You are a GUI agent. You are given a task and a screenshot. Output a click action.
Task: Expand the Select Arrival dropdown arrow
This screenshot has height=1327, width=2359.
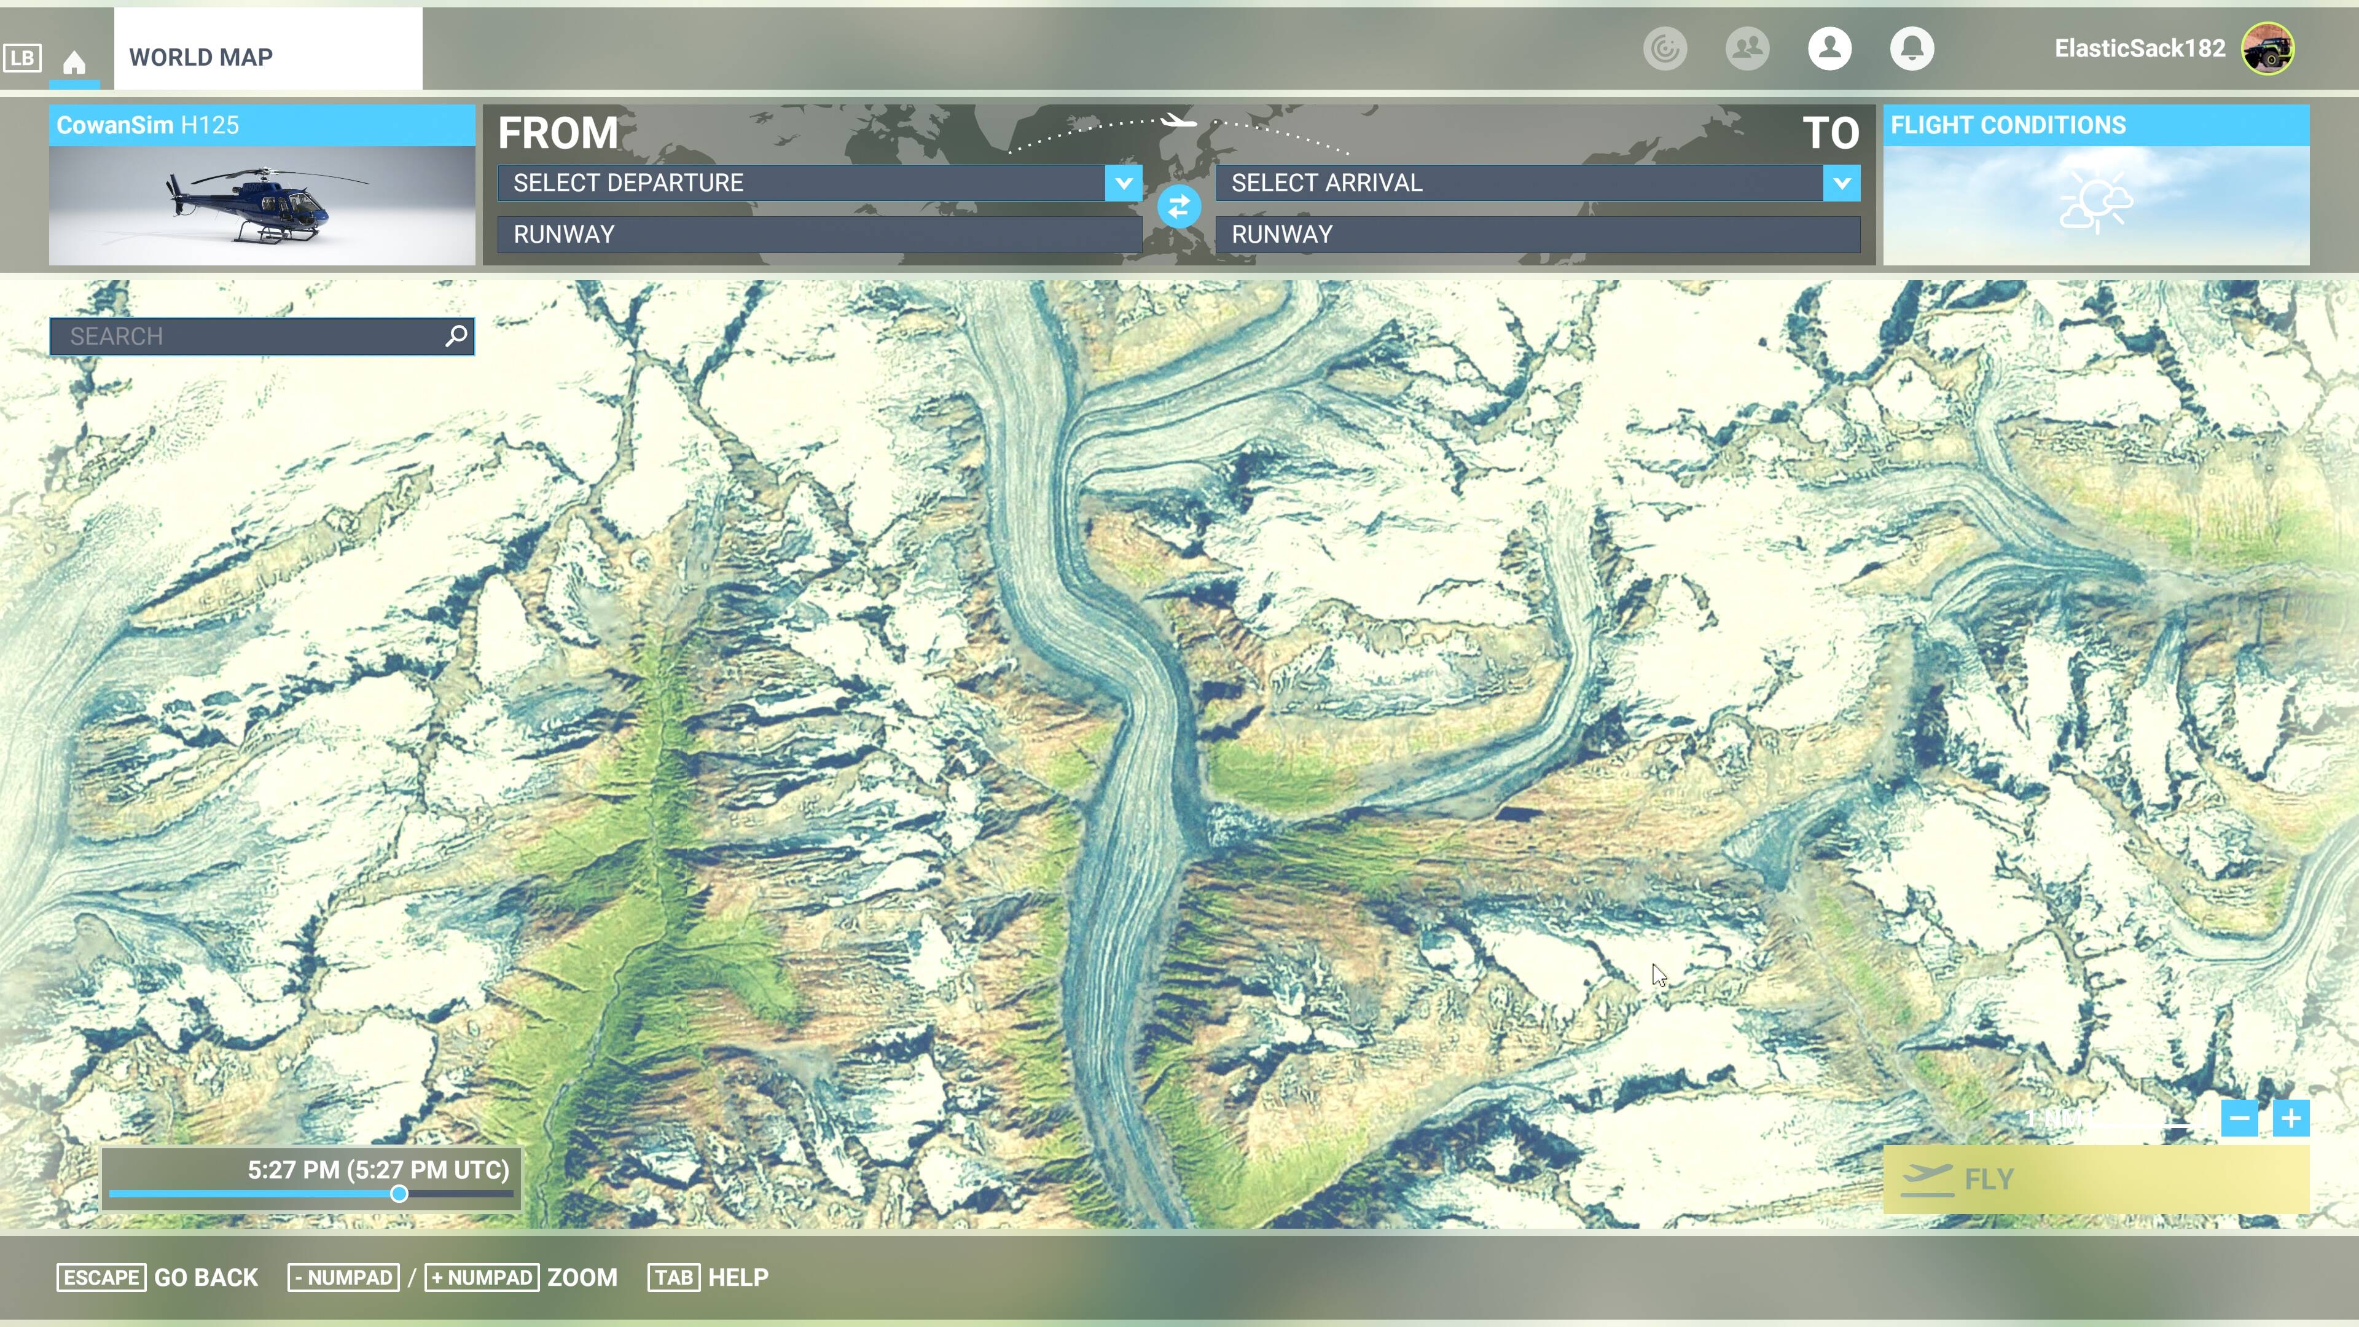coord(1842,183)
